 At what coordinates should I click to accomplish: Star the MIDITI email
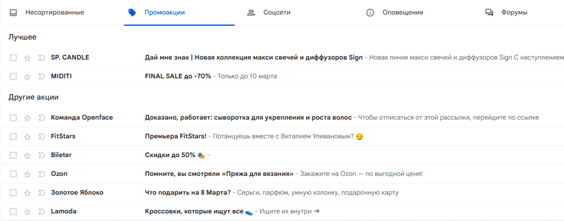pos(27,77)
